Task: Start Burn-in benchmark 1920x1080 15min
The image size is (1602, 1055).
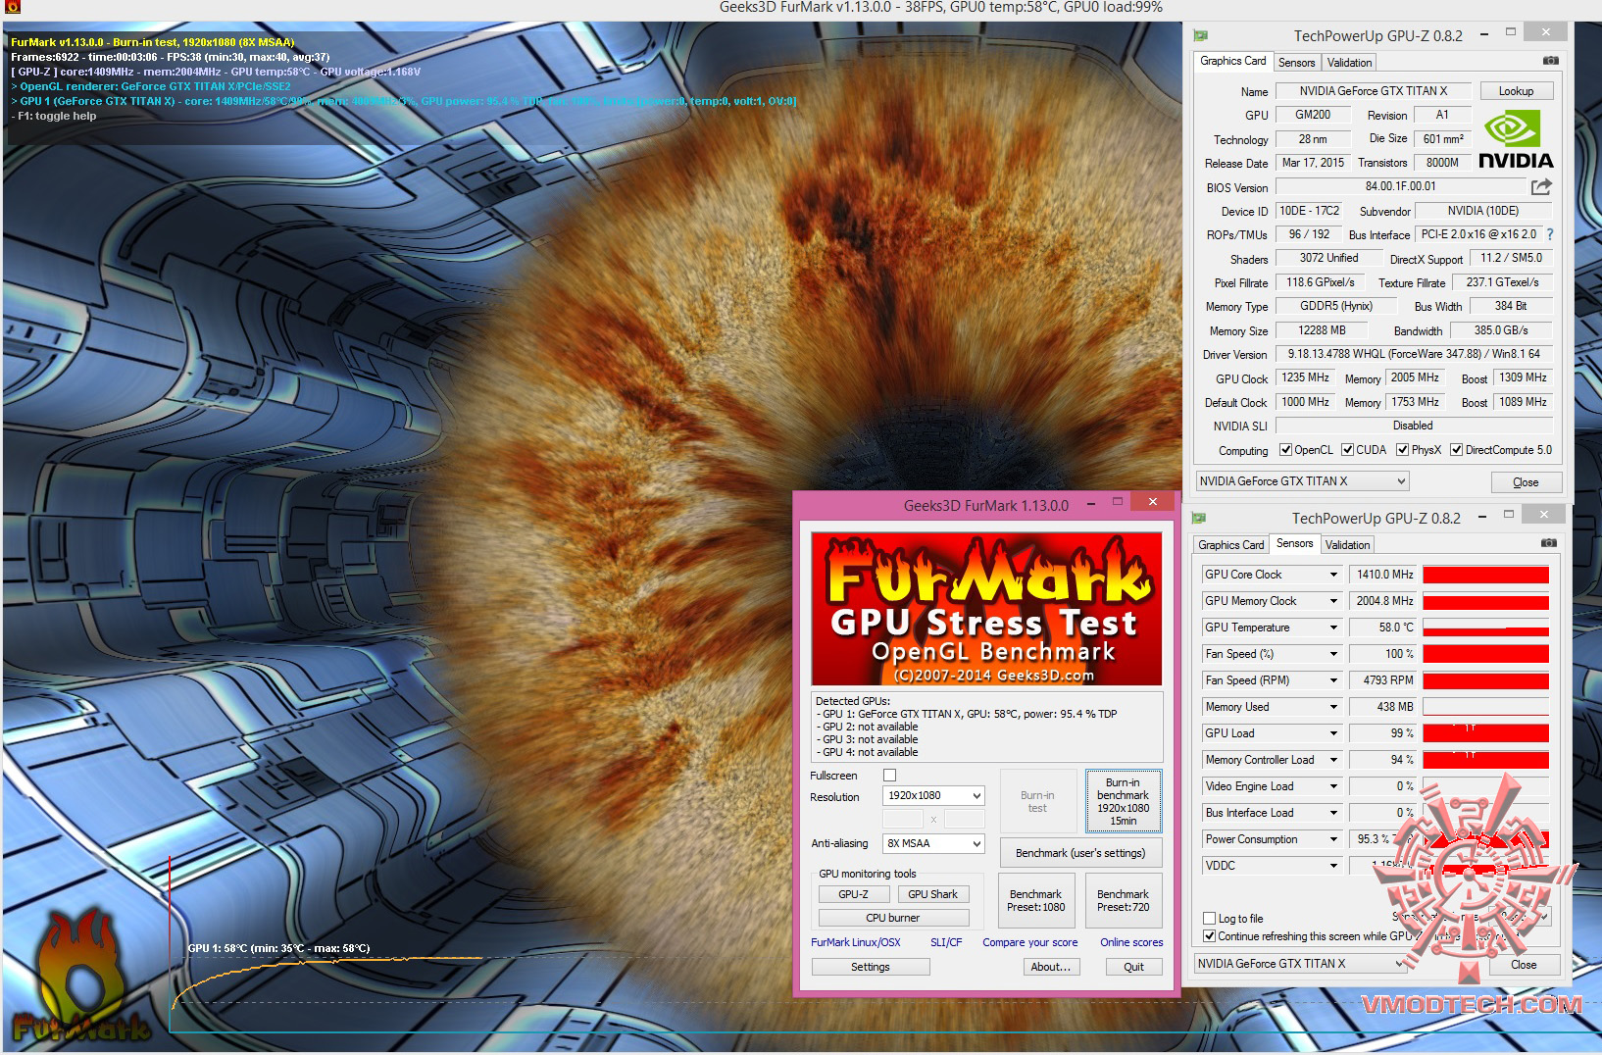Action: pyautogui.click(x=1123, y=801)
